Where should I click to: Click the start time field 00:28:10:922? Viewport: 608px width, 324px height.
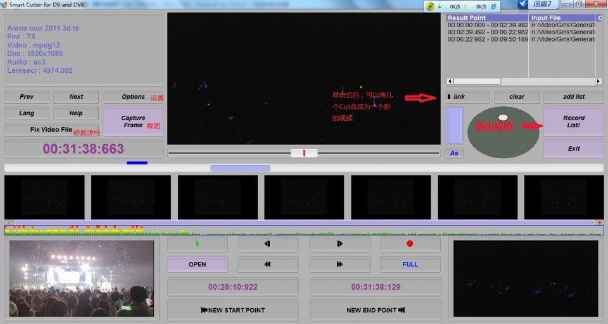pyautogui.click(x=232, y=287)
